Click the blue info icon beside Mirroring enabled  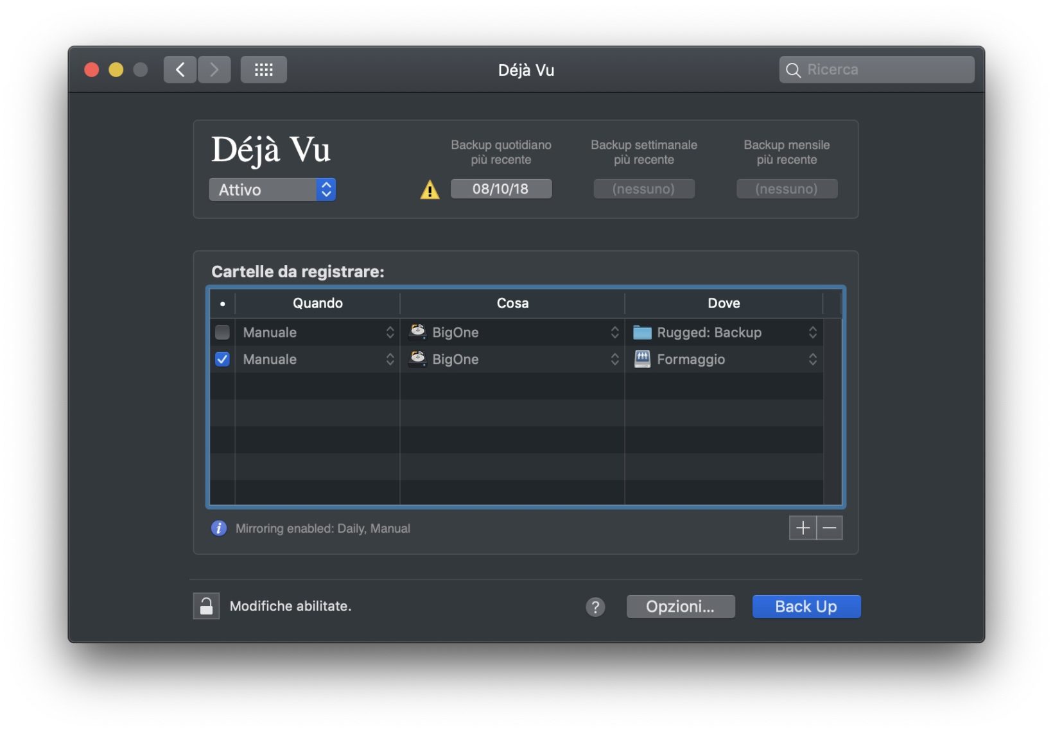tap(219, 528)
